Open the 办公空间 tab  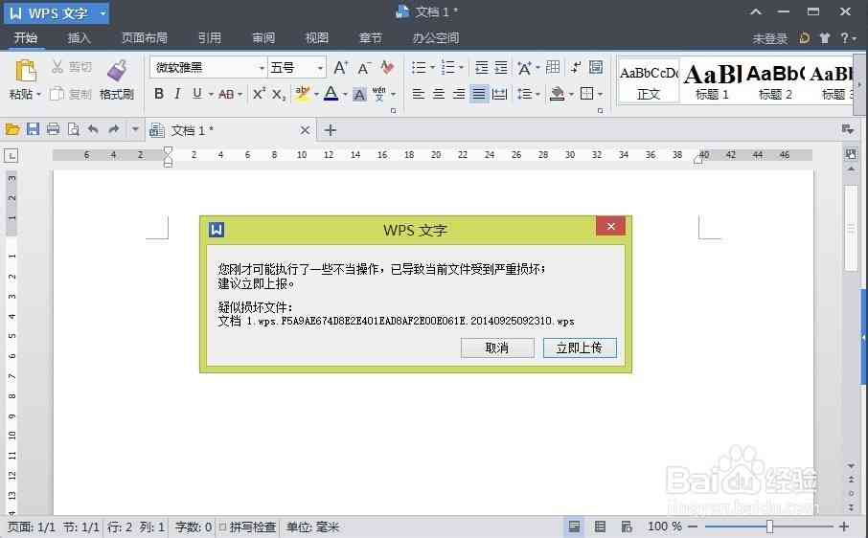436,37
